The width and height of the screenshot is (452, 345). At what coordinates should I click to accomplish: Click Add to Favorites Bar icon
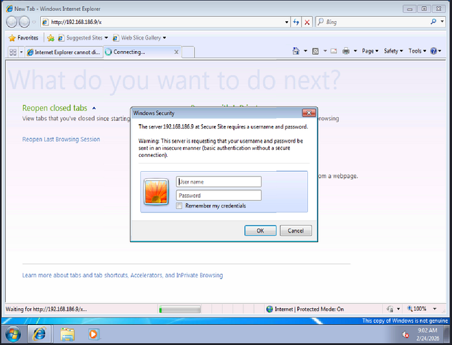point(51,37)
